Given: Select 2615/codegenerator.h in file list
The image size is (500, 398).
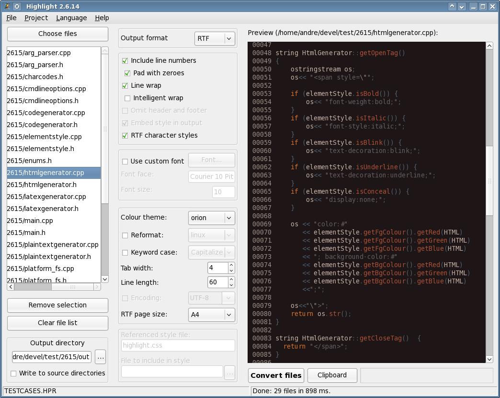Looking at the screenshot, I should [54, 125].
